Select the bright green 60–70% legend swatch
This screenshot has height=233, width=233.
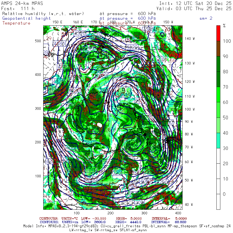tap(219, 94)
